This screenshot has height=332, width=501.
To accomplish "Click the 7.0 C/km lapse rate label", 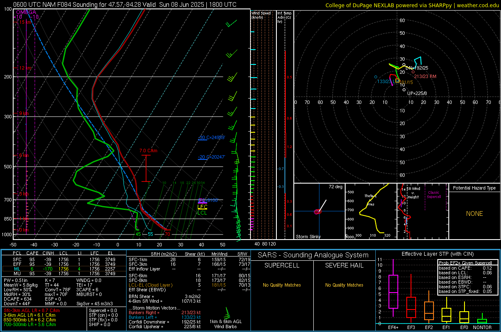I will [x=148, y=151].
